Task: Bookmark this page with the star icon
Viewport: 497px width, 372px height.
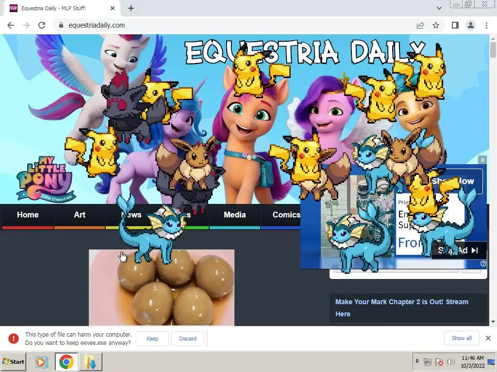Action: [436, 25]
